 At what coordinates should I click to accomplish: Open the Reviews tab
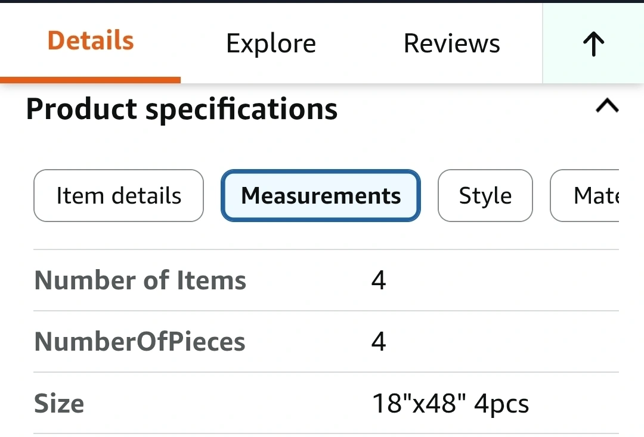451,44
